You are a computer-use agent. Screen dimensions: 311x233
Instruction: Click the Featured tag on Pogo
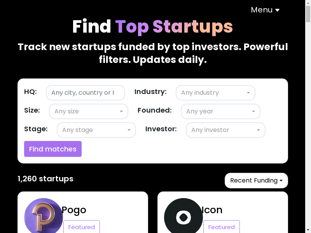(82, 227)
